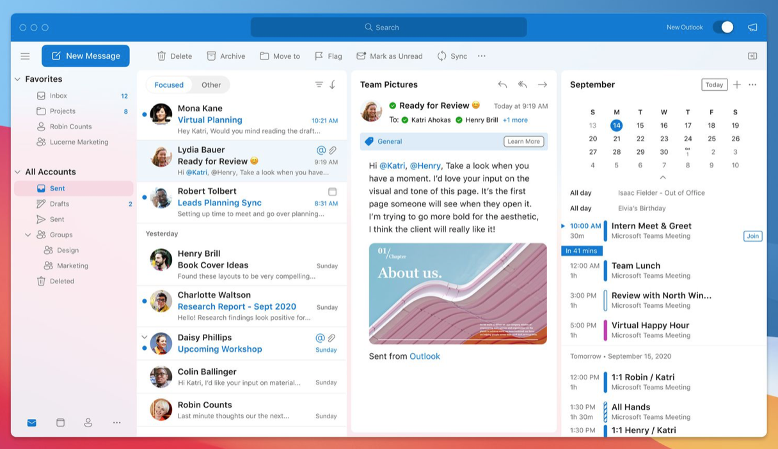The image size is (778, 449).
Task: Reply to the Team Pictures email
Action: click(x=502, y=84)
